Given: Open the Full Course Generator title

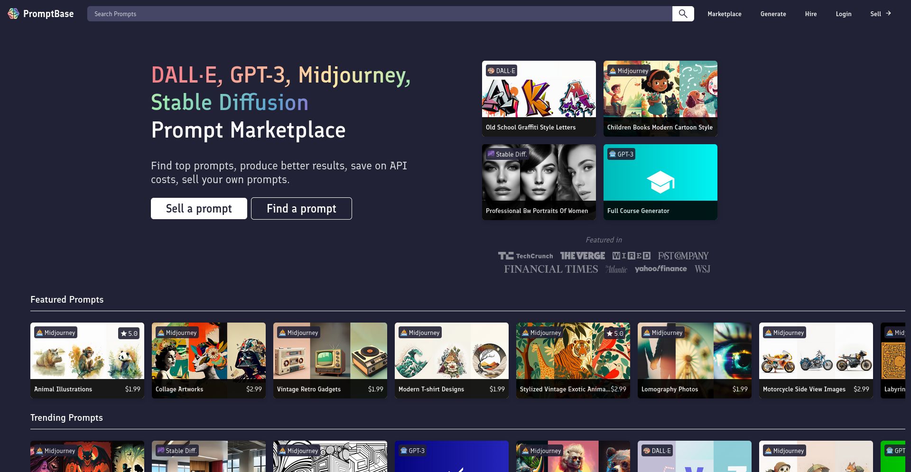Looking at the screenshot, I should point(638,211).
